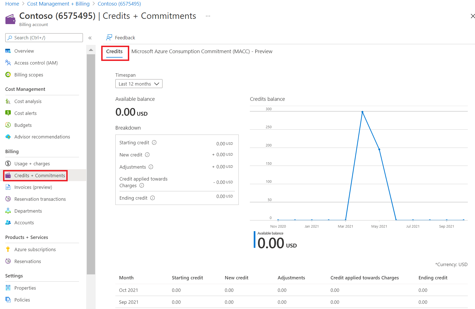Go to Home via breadcrumb

pyautogui.click(x=12, y=4)
